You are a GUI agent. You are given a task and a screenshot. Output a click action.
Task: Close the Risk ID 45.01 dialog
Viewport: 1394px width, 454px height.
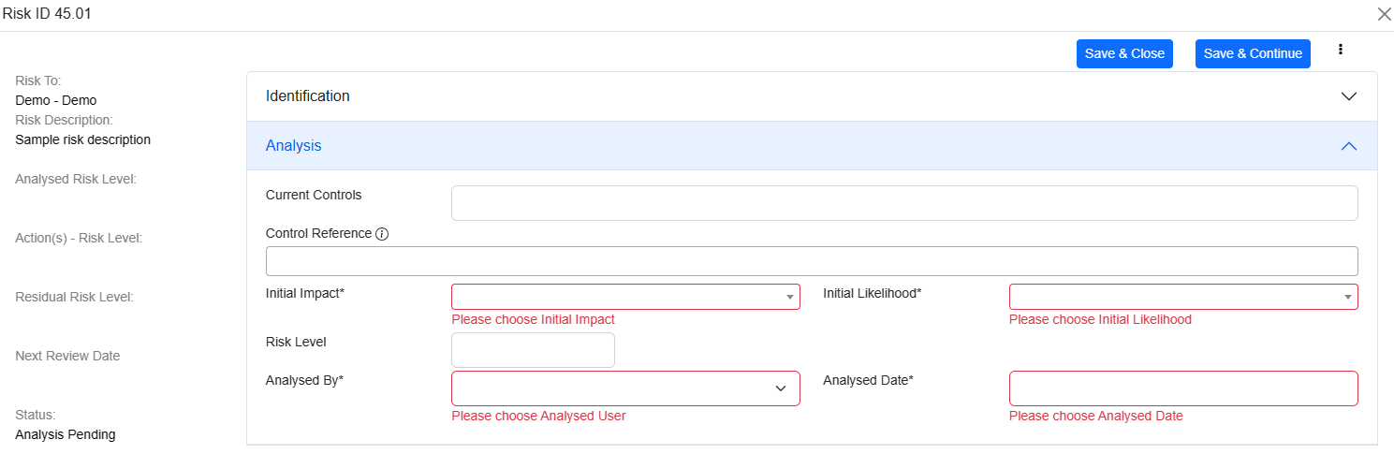pos(1384,14)
